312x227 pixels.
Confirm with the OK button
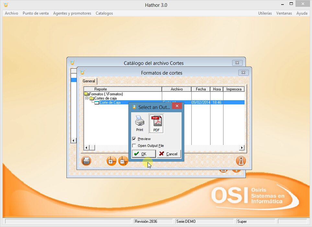144,154
